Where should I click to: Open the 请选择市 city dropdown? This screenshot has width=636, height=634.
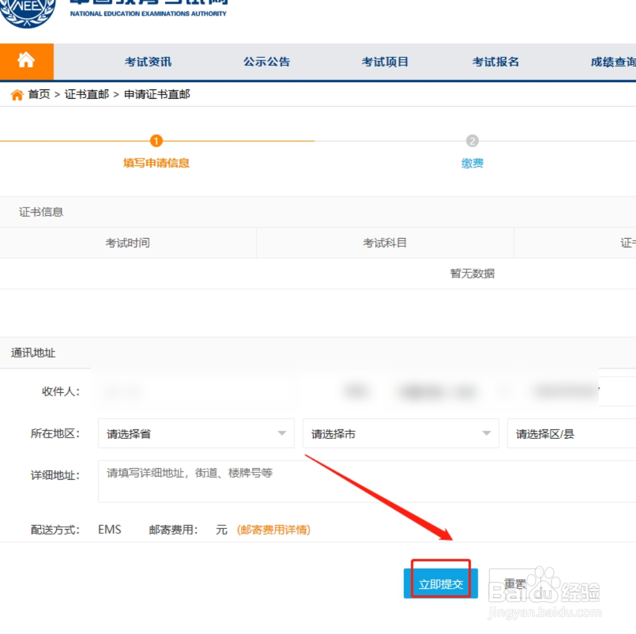401,433
